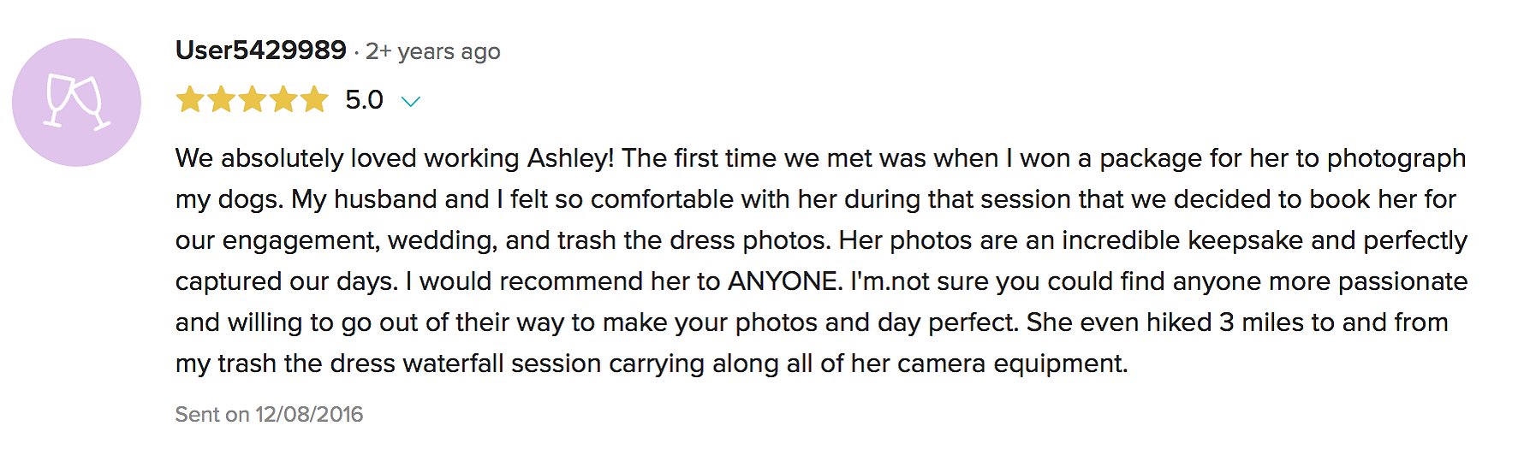Click the first gold rating star
Screen dimensions: 1518x467
[x=190, y=99]
